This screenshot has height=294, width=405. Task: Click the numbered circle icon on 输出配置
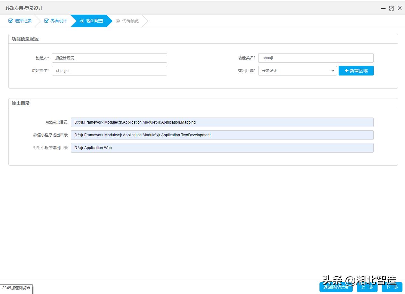(83, 20)
